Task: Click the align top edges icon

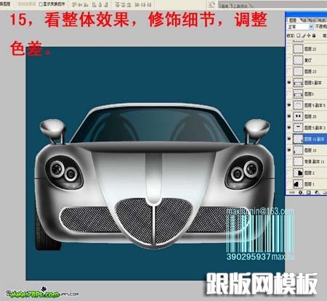Action: [74, 4]
